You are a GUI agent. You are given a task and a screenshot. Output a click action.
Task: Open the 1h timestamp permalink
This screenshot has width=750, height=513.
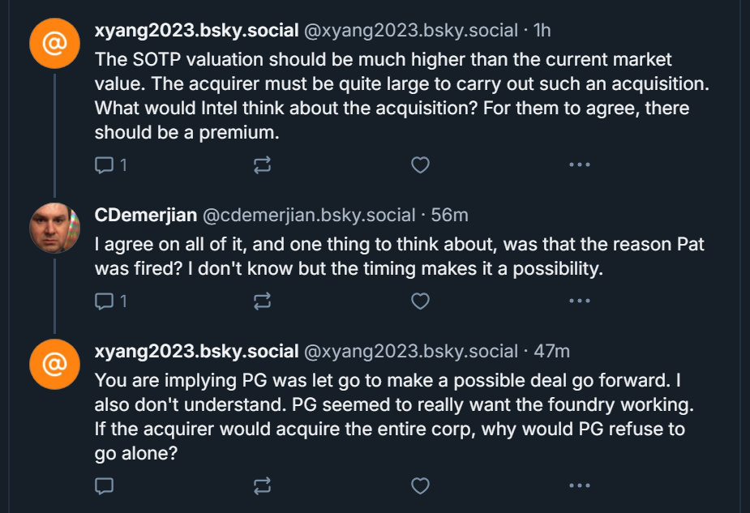tap(542, 31)
